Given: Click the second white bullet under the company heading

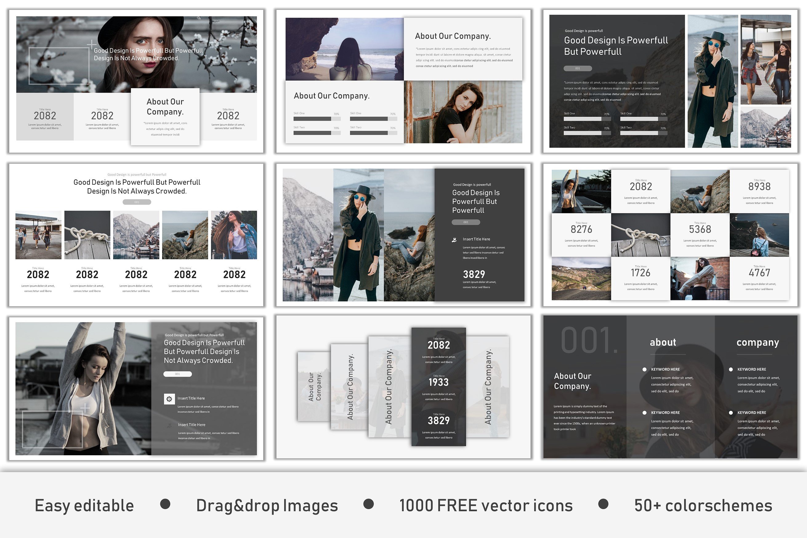Looking at the screenshot, I should pyautogui.click(x=731, y=413).
